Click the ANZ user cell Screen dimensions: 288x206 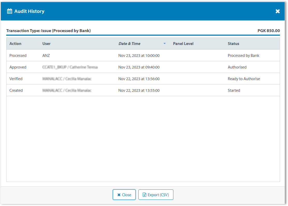click(x=46, y=56)
